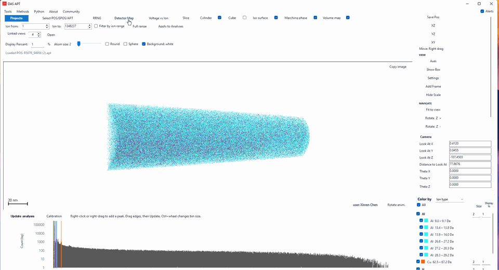Viewport: 499px width, 270px height.
Task: Click the Slice tool
Action: tap(186, 18)
